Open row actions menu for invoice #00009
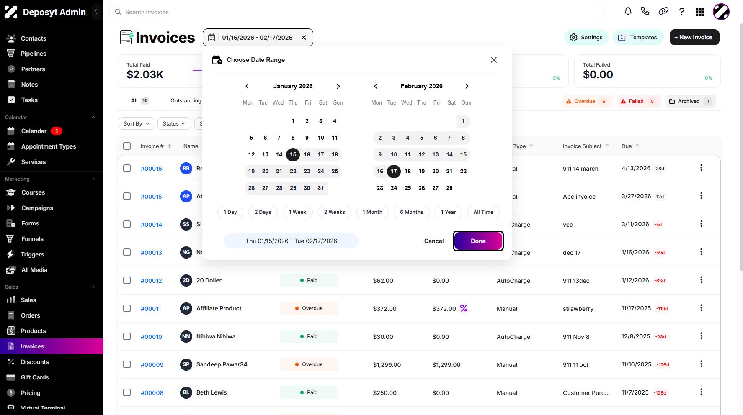Image resolution: width=743 pixels, height=415 pixels. click(x=701, y=364)
